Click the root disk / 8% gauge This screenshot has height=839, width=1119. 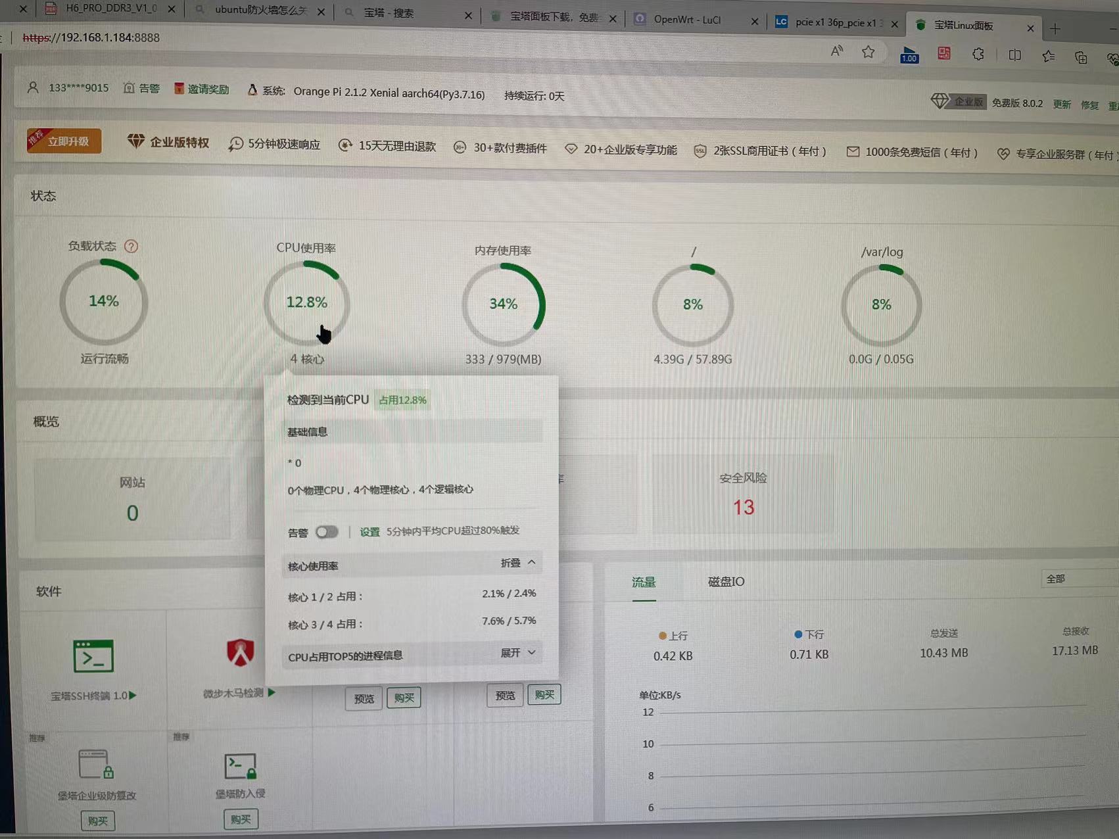tap(693, 305)
